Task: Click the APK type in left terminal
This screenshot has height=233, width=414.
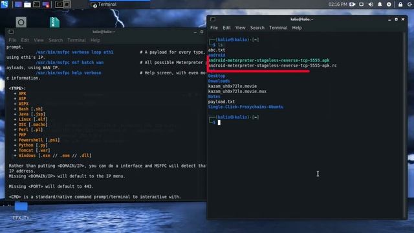Action: pyautogui.click(x=22, y=93)
